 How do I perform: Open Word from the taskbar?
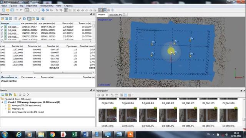pyautogui.click(x=85, y=135)
